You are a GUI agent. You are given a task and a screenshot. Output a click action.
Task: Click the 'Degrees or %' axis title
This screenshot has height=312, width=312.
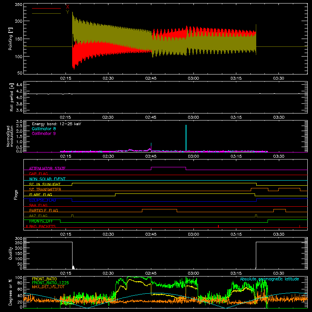coord(11,292)
